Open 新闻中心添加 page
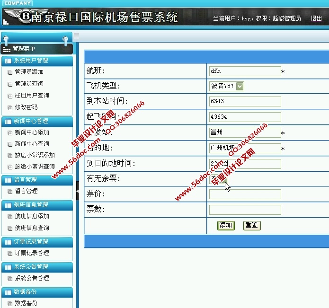 click(32, 132)
